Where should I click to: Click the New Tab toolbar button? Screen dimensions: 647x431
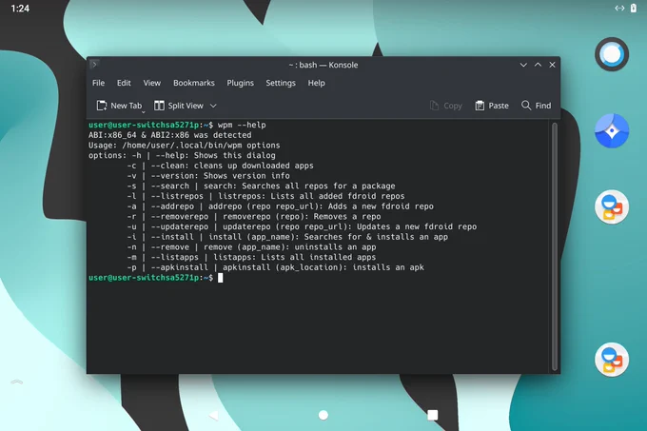(119, 106)
